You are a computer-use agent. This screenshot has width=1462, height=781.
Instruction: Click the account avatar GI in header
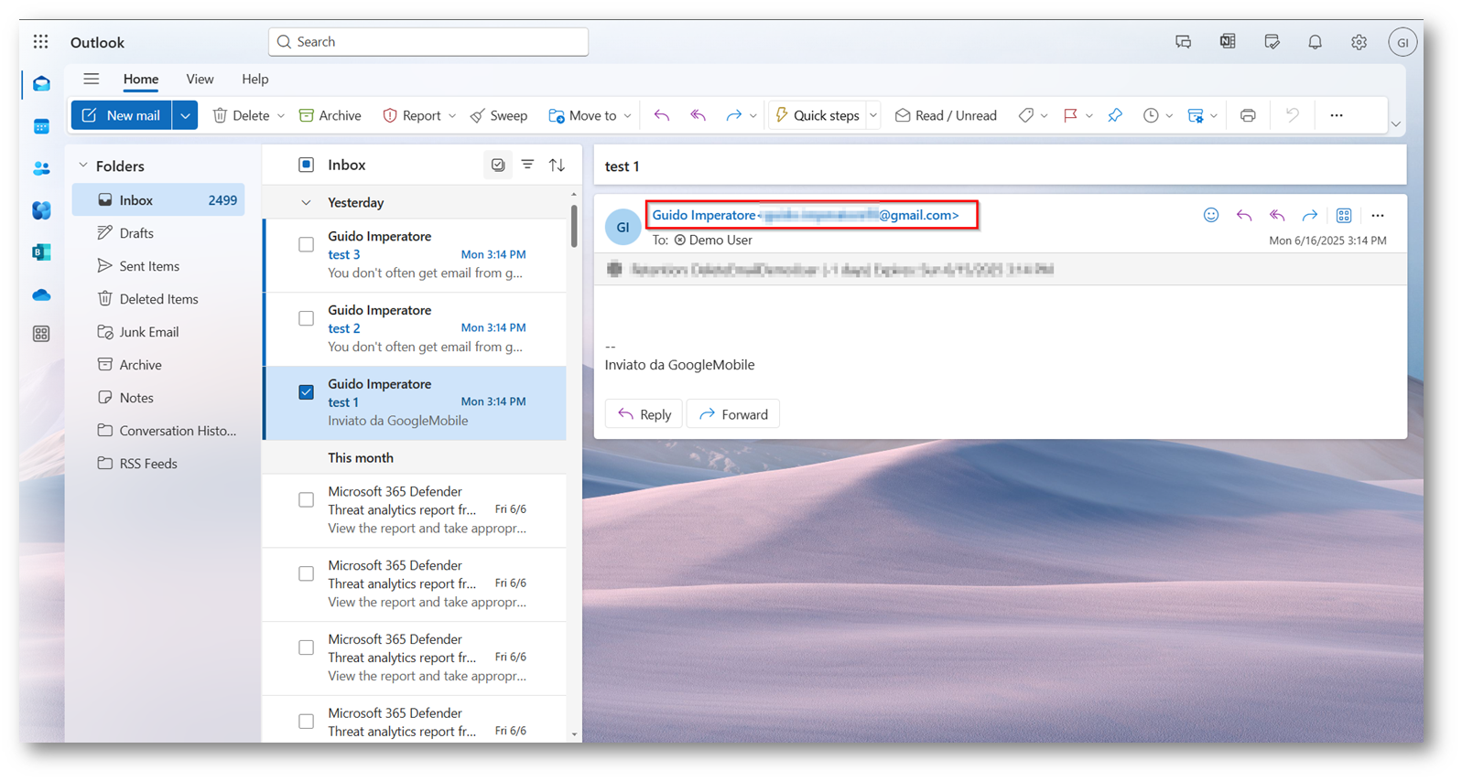(x=1402, y=42)
